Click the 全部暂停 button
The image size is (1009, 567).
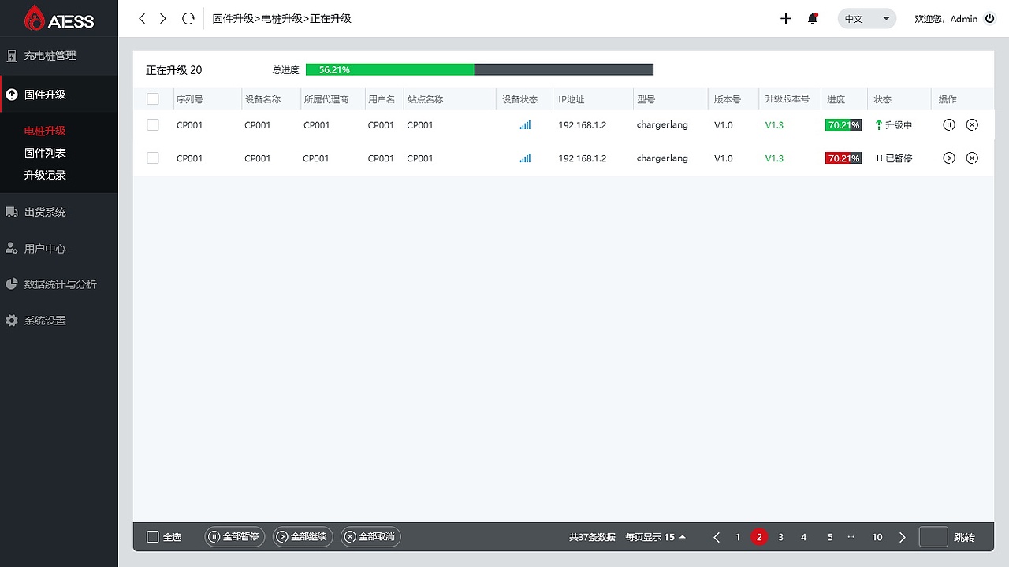point(234,536)
